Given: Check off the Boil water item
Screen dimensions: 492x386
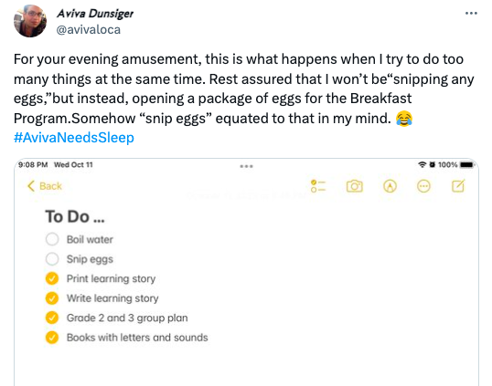Looking at the screenshot, I should (x=52, y=239).
